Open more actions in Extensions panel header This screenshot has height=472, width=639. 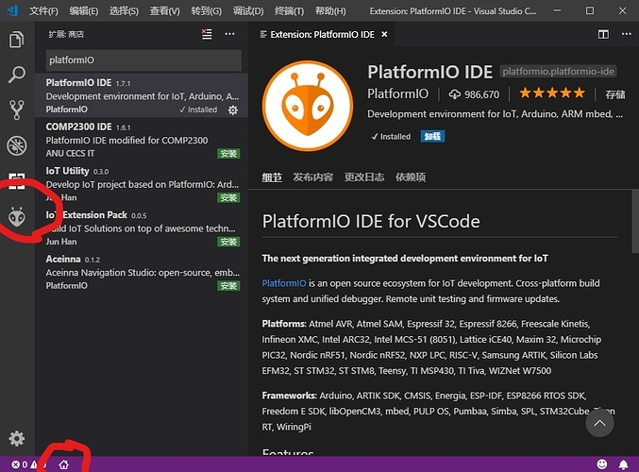tap(230, 34)
